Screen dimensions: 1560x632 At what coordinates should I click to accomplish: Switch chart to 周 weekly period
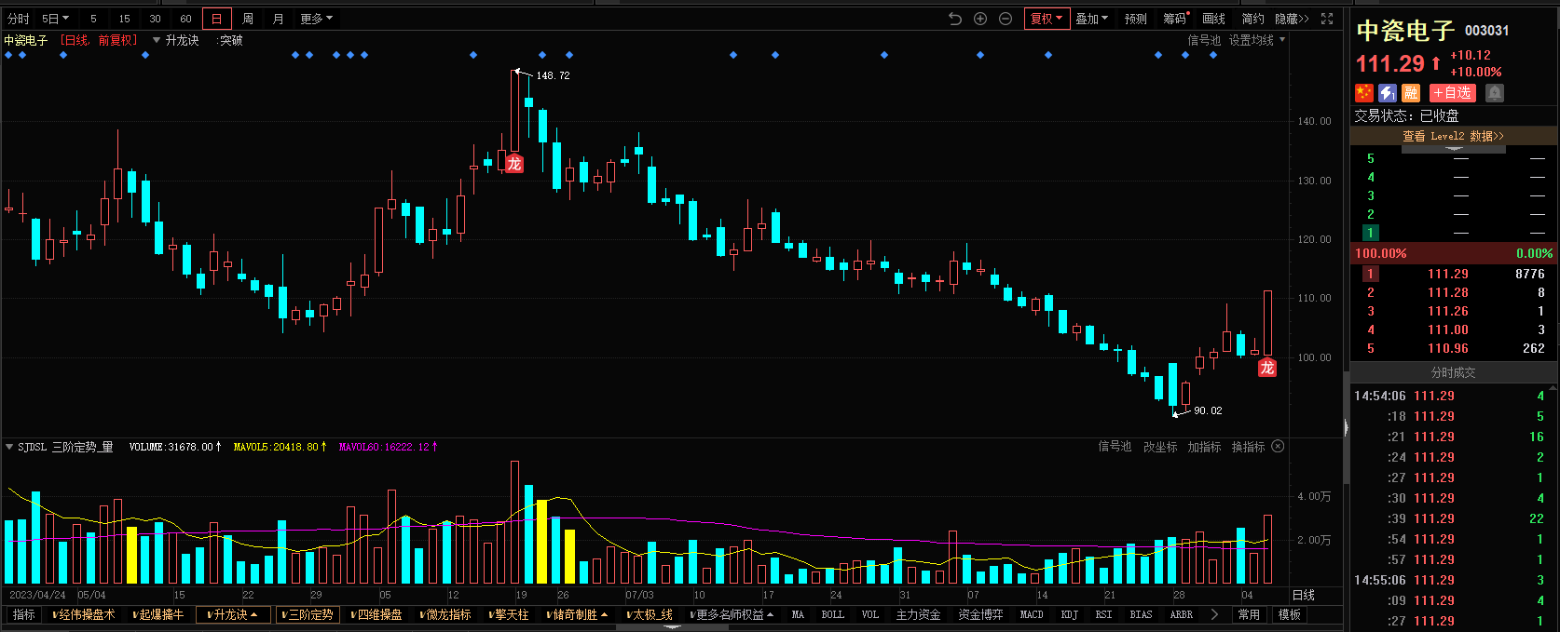point(247,19)
